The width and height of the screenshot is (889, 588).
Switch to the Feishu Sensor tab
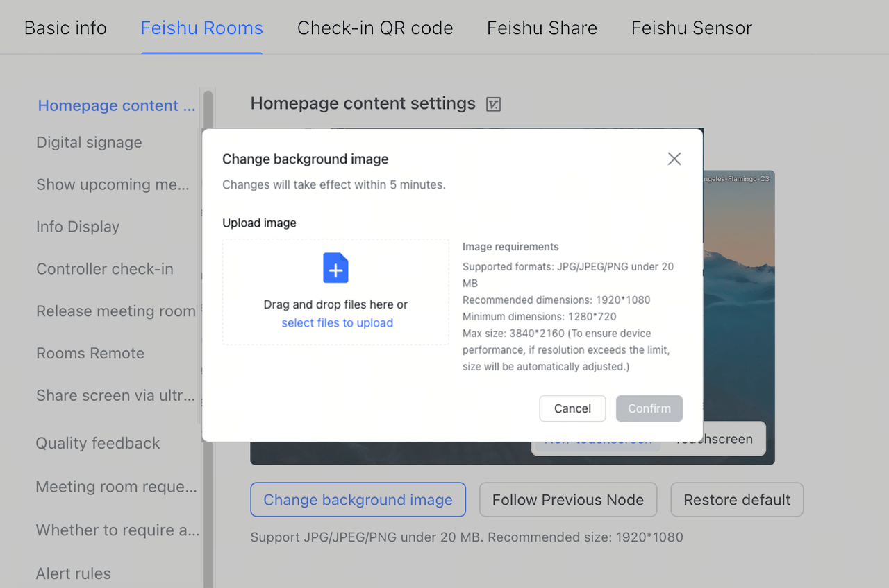click(691, 28)
